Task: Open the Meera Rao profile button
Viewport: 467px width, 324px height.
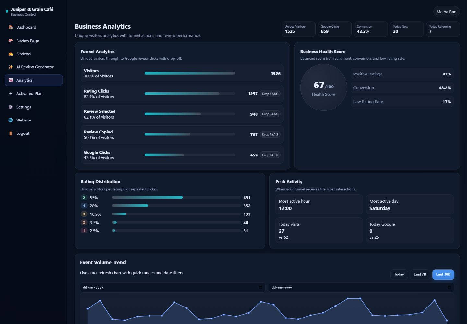Action: tap(447, 12)
